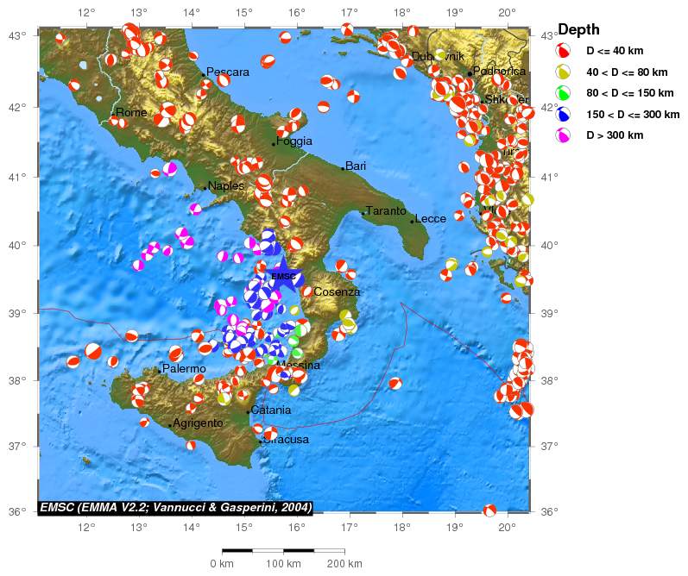Viewport: 688px width, 576px height.
Task: Click the Catania city dot marker
Action: pyautogui.click(x=248, y=412)
